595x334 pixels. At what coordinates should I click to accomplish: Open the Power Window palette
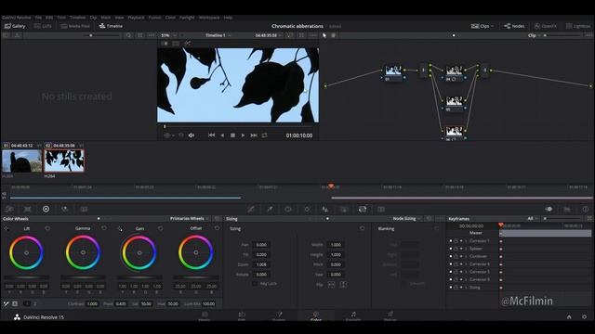288,209
